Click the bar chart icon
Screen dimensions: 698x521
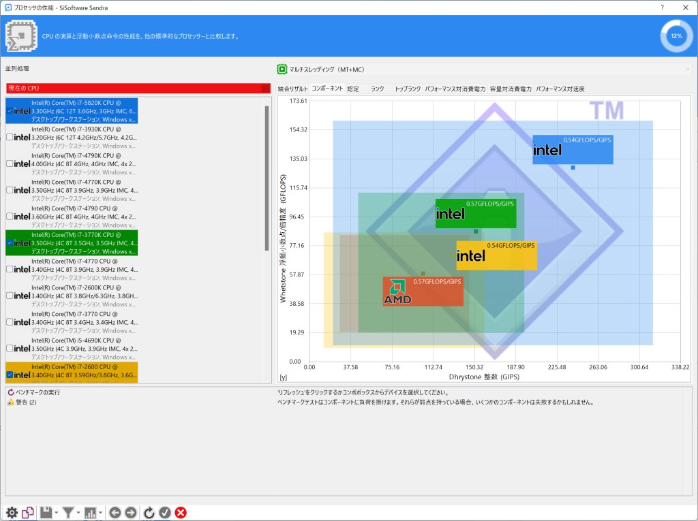click(x=91, y=513)
